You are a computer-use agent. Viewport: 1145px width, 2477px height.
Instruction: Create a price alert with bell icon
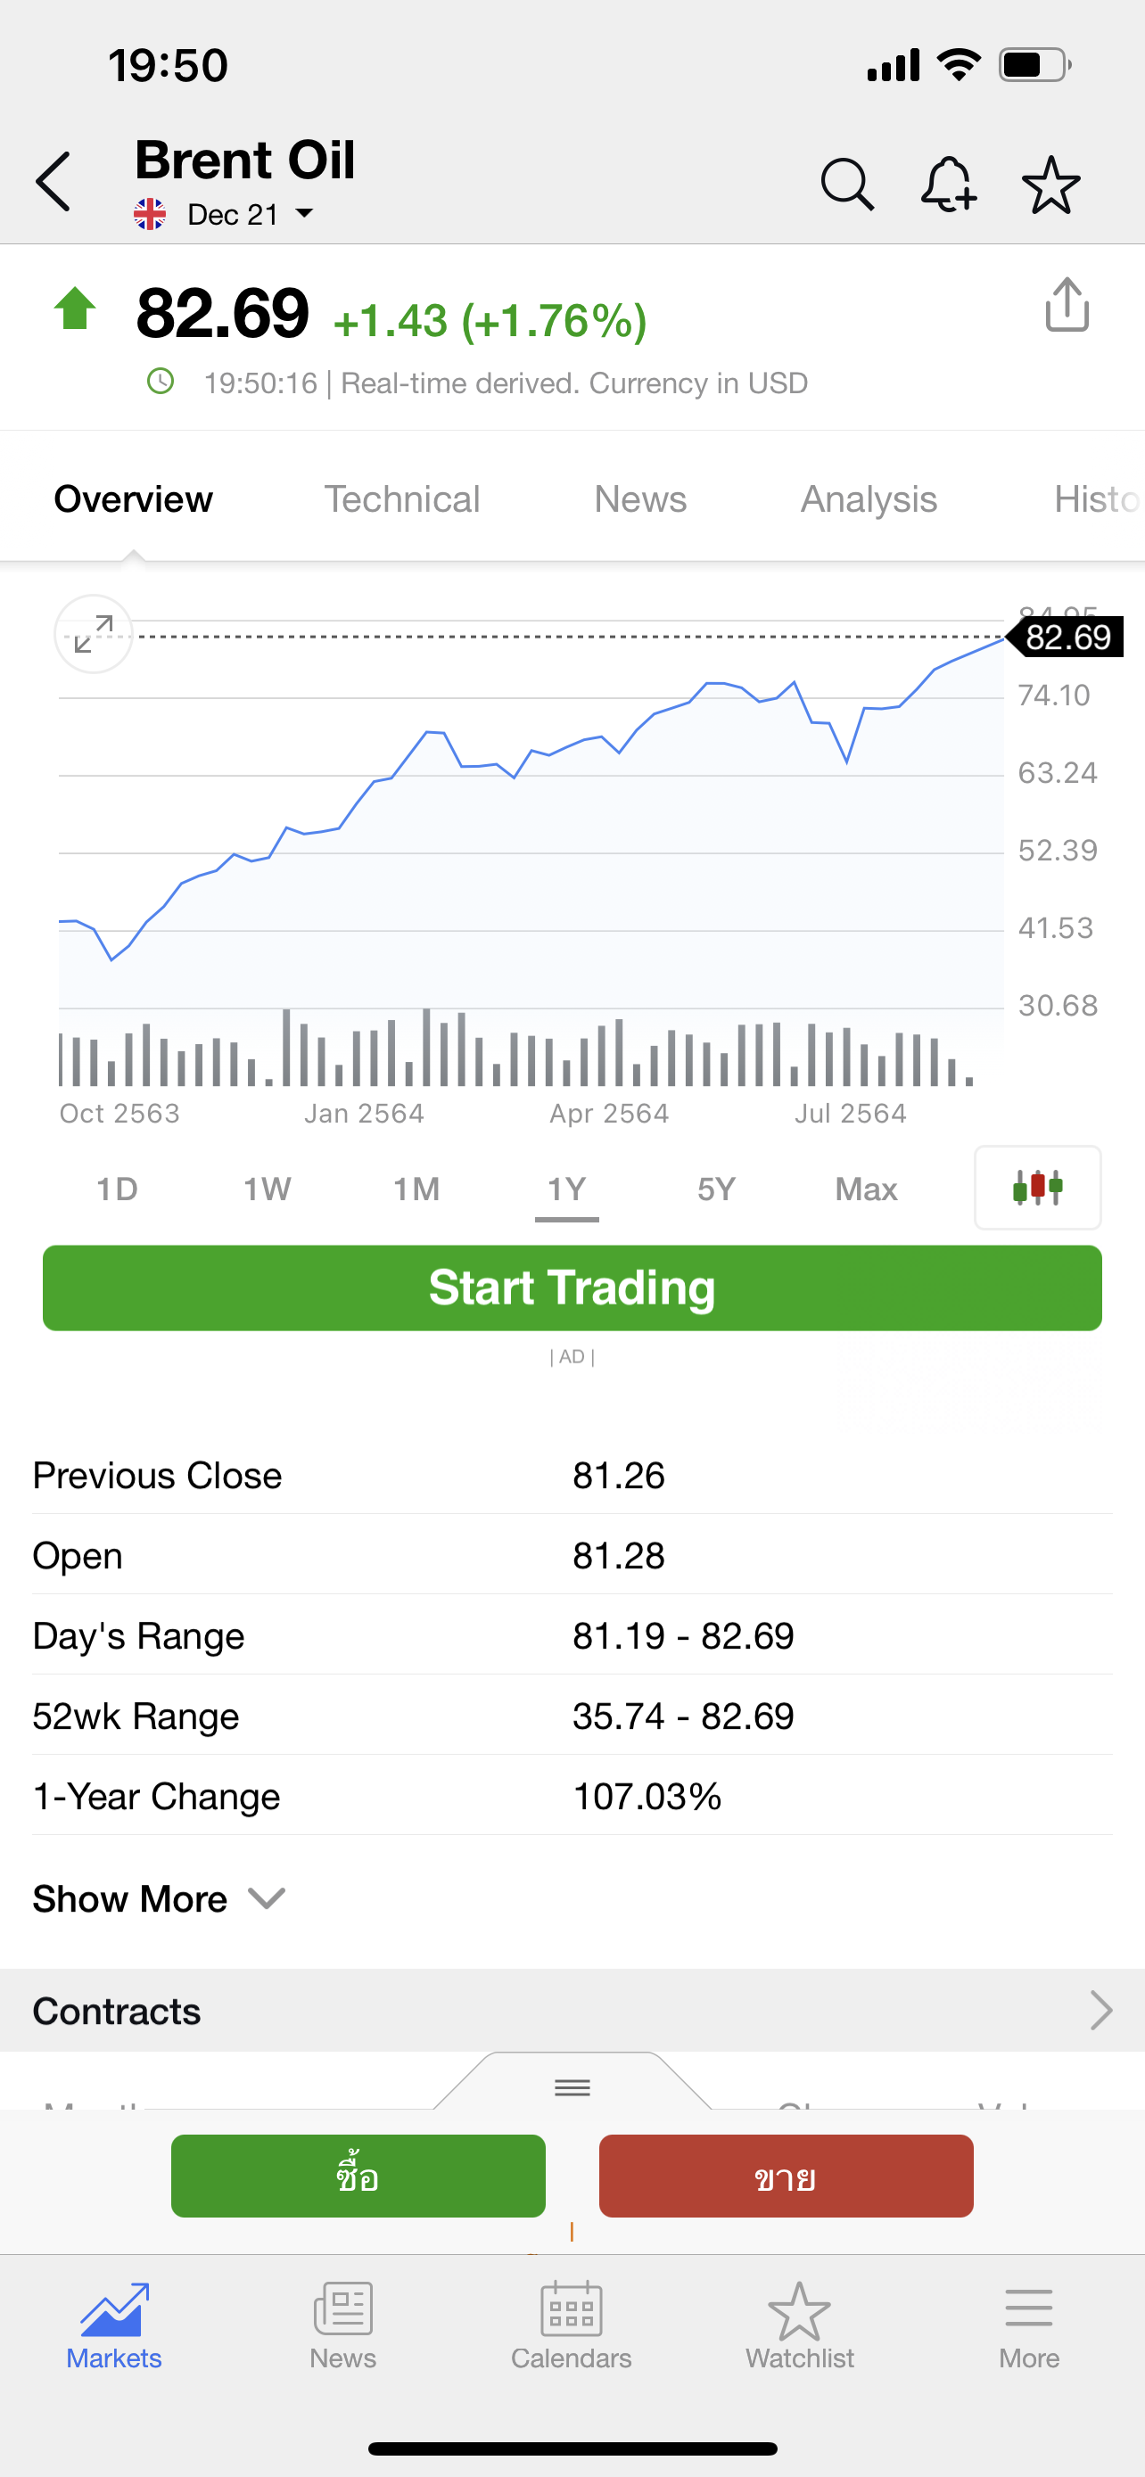point(948,184)
